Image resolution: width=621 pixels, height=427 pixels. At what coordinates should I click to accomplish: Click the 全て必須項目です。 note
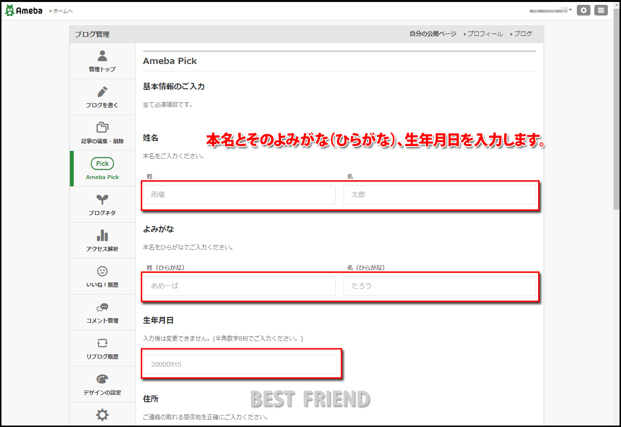click(168, 104)
